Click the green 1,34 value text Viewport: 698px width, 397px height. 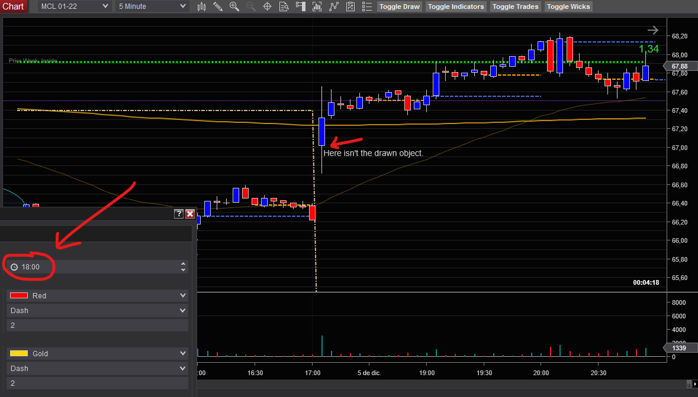[x=649, y=49]
